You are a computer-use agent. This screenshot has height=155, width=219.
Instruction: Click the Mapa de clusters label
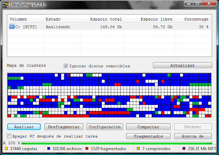coord(26,66)
